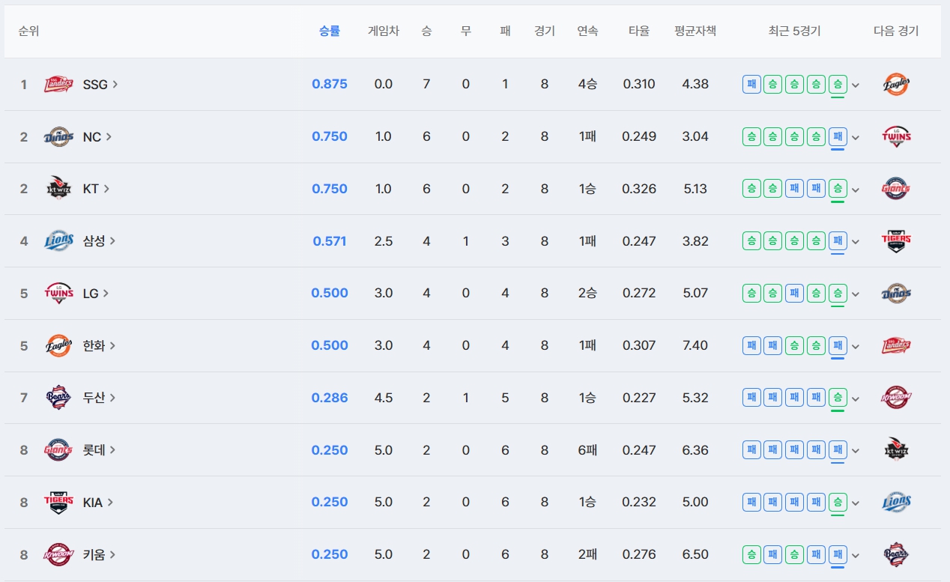Sort table by 경기 column header

click(x=545, y=31)
